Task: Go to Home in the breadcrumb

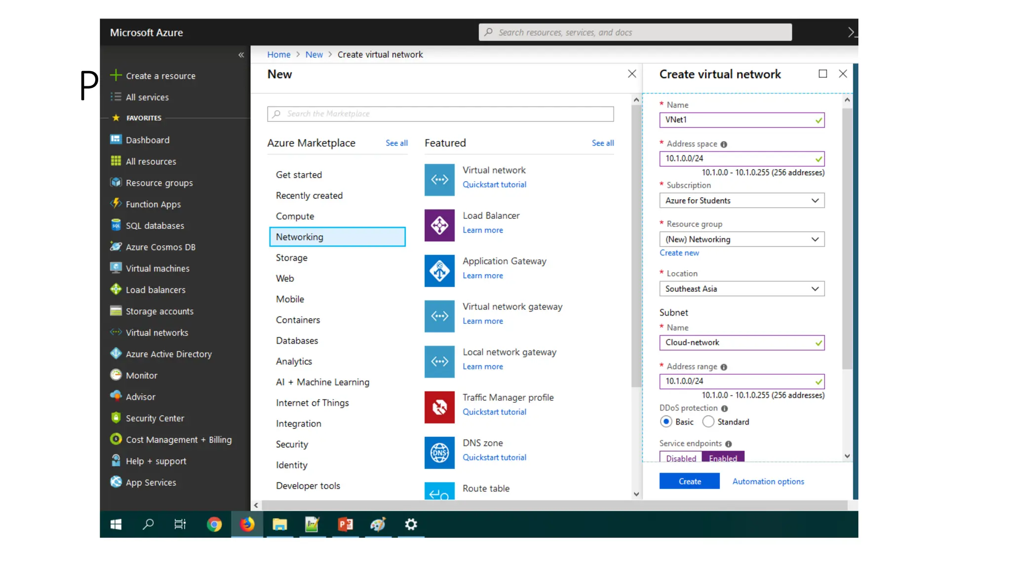Action: (278, 54)
